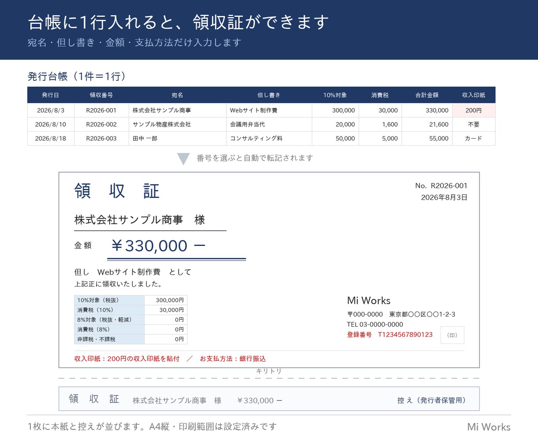Click the お支払方法：銀行振込 text

point(233,358)
